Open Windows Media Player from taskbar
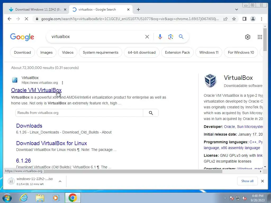Image resolution: width=271 pixels, height=203 pixels. (56, 198)
